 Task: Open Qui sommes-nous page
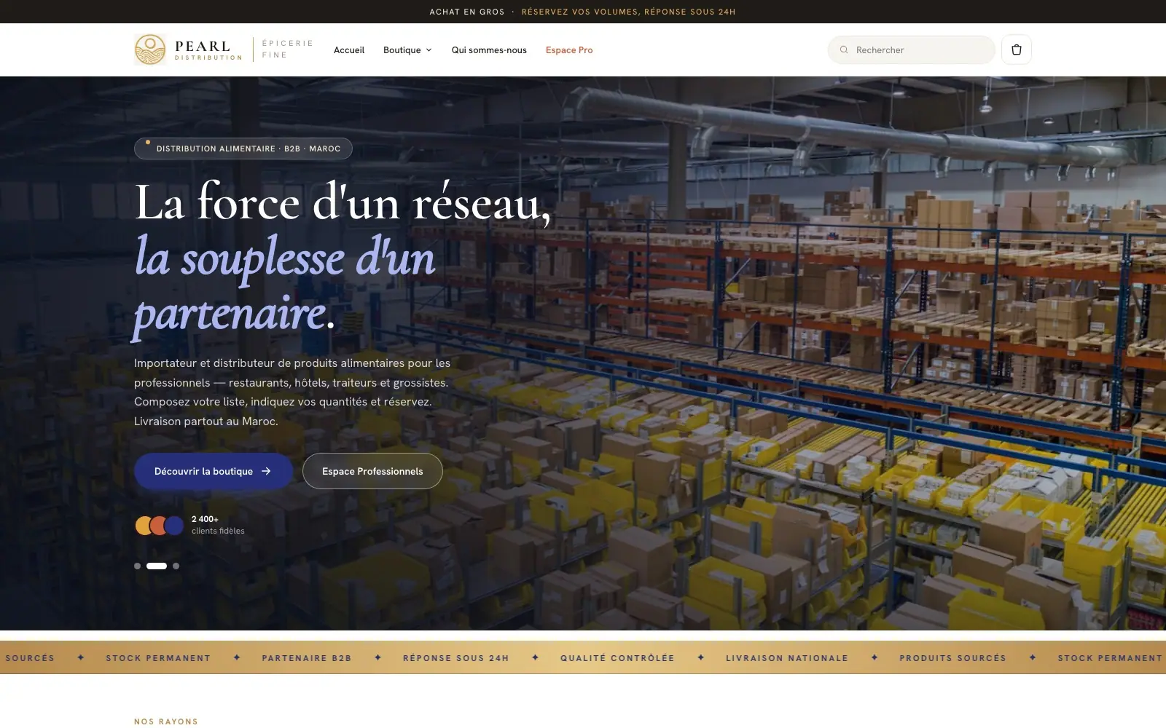[x=489, y=50]
